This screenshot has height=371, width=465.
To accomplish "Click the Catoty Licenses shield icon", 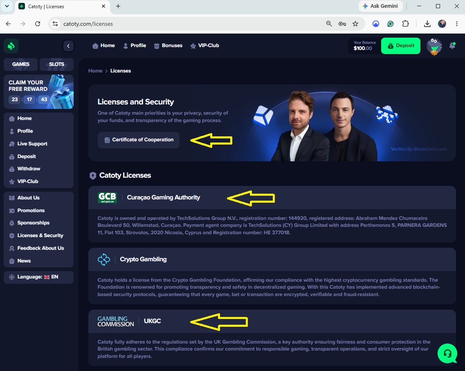I will (x=93, y=176).
